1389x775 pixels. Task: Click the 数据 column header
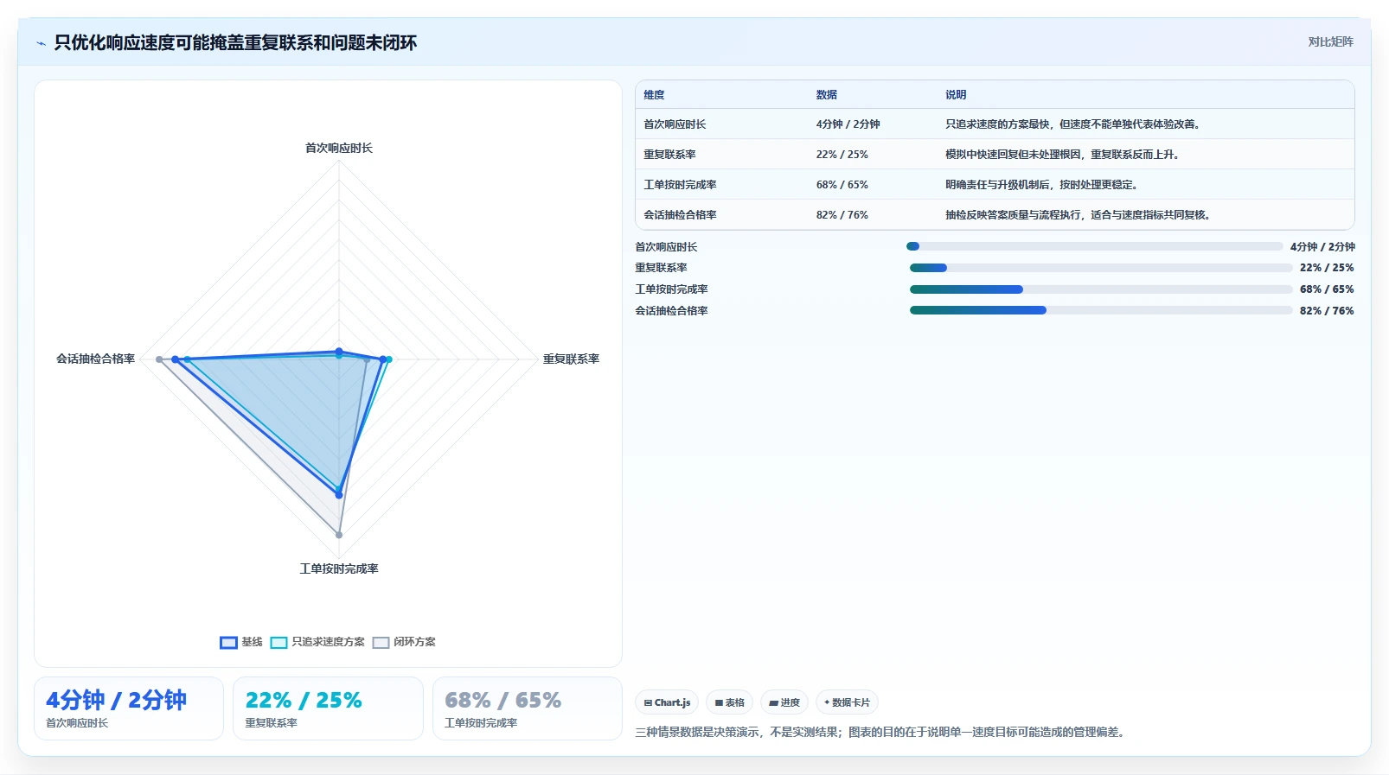point(827,95)
